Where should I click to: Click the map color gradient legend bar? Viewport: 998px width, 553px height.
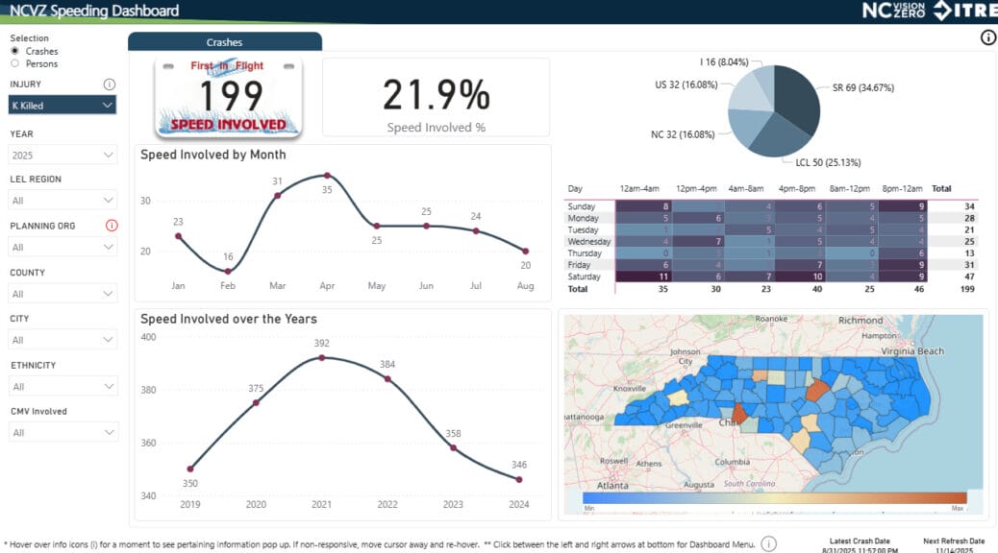[x=773, y=499]
